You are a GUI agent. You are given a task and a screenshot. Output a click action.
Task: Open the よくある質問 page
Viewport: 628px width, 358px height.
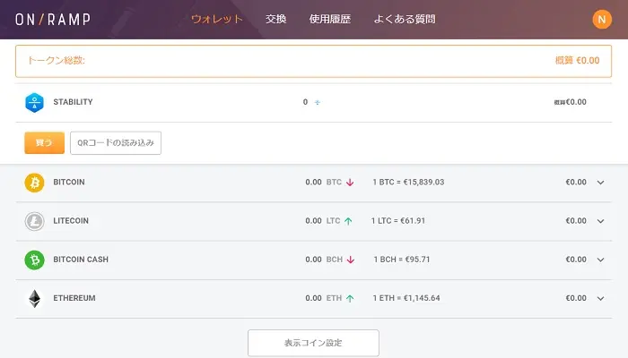(x=405, y=20)
